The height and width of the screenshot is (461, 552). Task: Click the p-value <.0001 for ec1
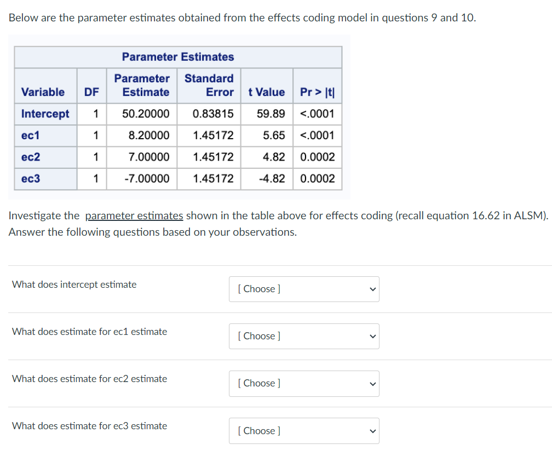tap(318, 135)
